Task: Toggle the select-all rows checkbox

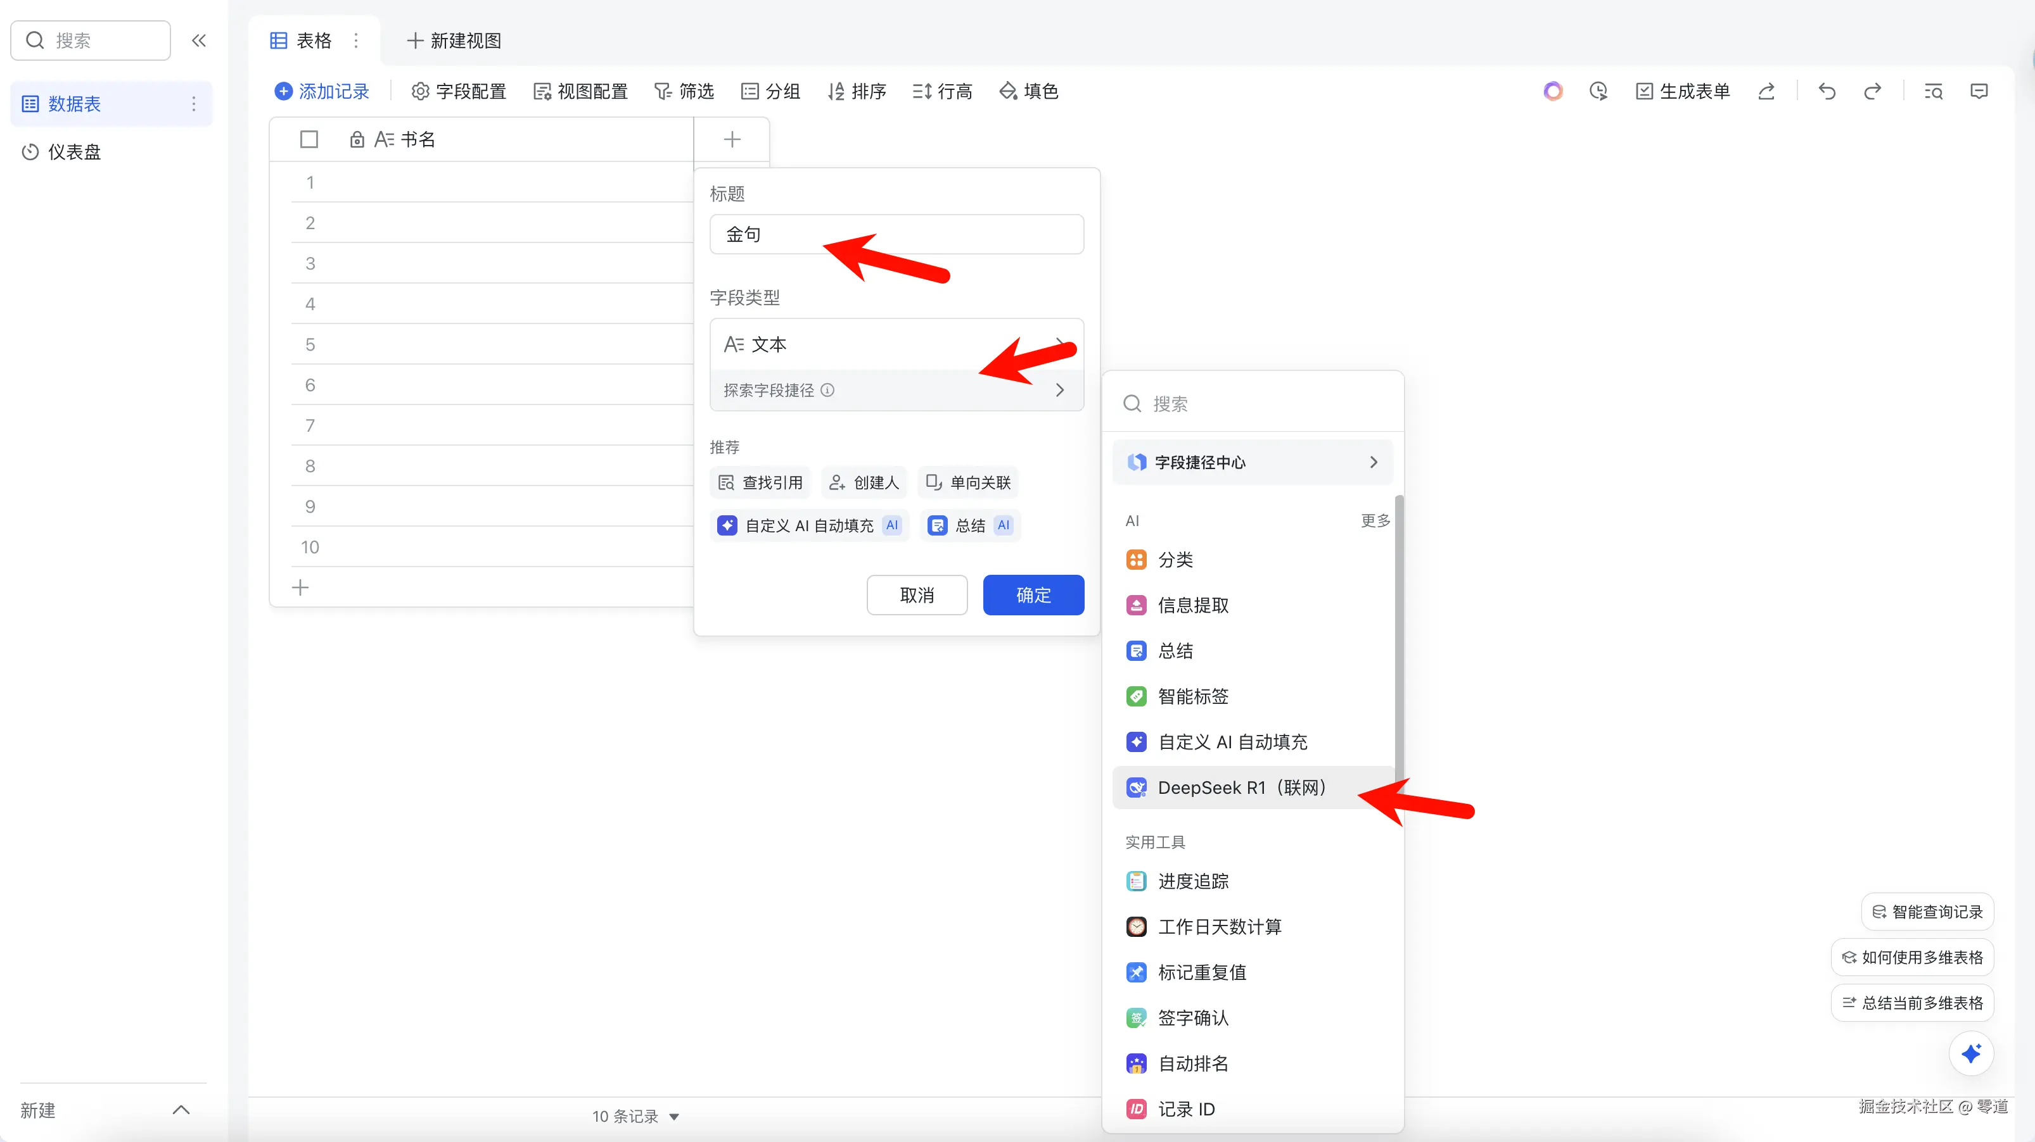Action: (309, 140)
